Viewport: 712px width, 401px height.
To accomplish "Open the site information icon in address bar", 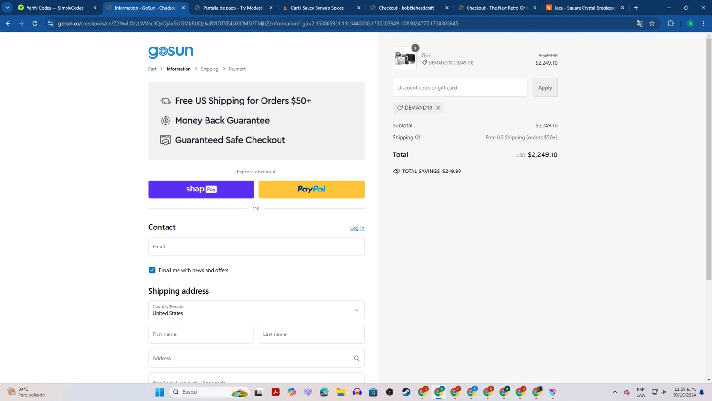I will (x=51, y=23).
